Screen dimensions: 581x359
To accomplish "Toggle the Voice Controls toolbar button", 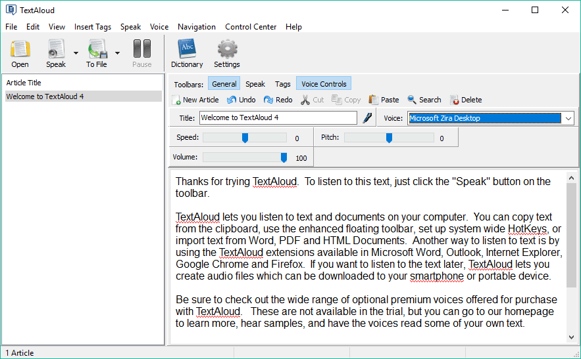I will 324,84.
